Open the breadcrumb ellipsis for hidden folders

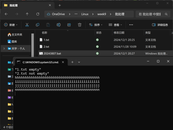(76, 14)
